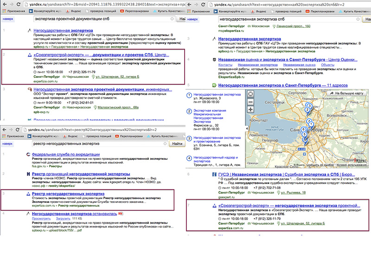Clear the search field in the right window
Image resolution: width=371 pixels, height=278 pixels.
[x=358, y=19]
